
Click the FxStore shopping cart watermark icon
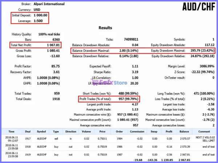pos(94,82)
